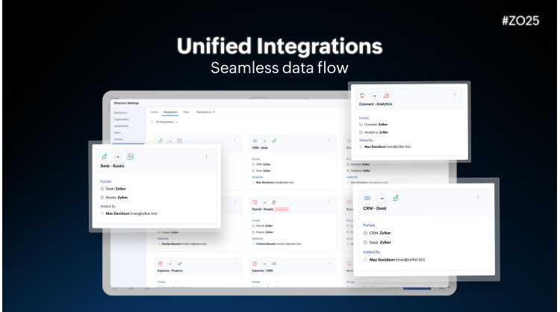Screen dimensions: 560x312
Task: Select Users in the sidebar
Action: coord(117,132)
